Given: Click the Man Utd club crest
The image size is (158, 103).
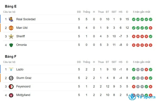Looking at the screenshot, I should coord(11,28).
